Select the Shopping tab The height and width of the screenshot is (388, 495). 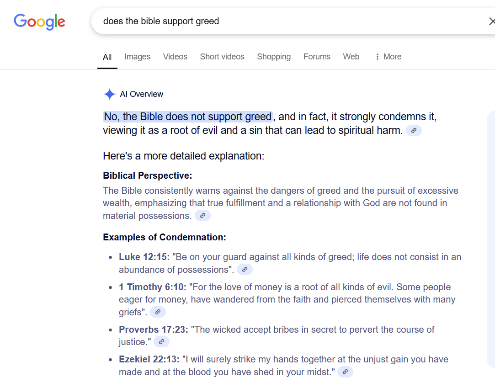coord(274,57)
